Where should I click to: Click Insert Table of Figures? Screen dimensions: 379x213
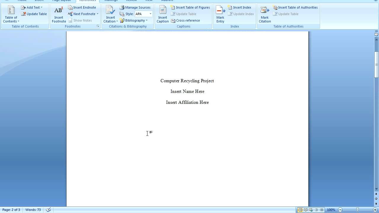(x=190, y=7)
